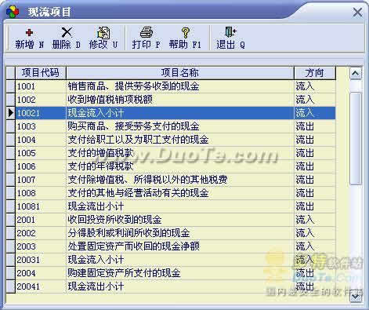Viewport: 369px width, 310px height.
Task: Sort by the 项目代码 column header
Action: coord(41,73)
